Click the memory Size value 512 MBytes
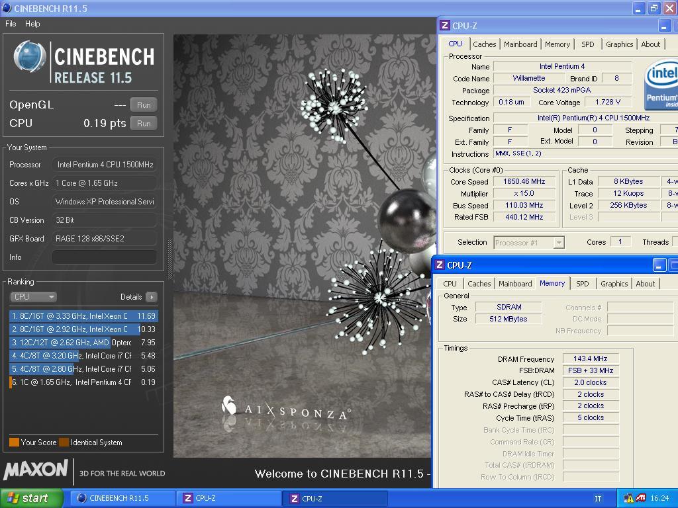The width and height of the screenshot is (678, 508). click(508, 319)
